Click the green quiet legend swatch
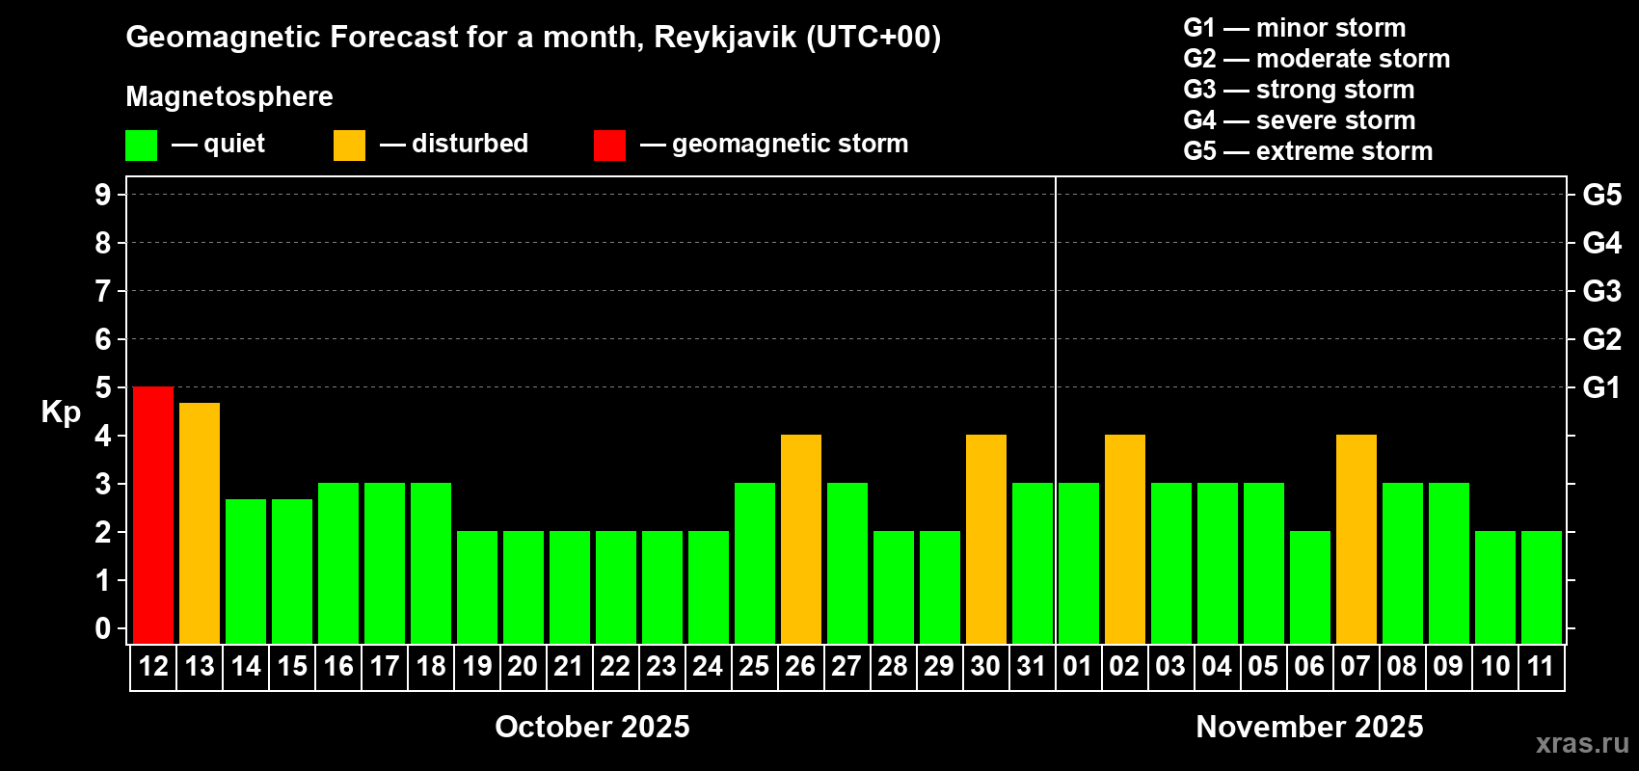The height and width of the screenshot is (771, 1639). click(x=141, y=146)
